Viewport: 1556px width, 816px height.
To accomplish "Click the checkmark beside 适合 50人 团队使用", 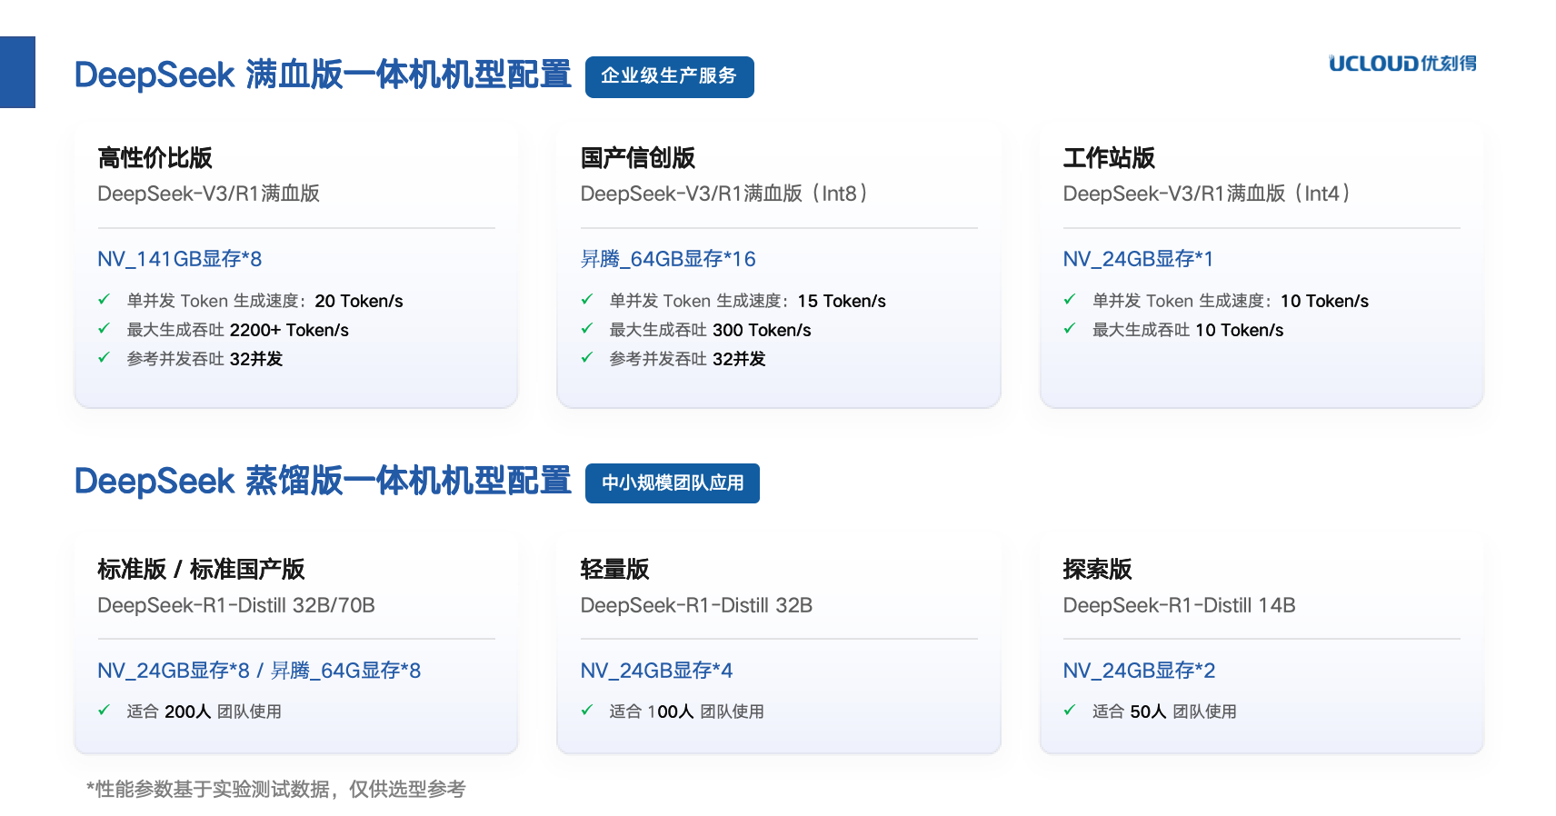I will [x=1070, y=710].
